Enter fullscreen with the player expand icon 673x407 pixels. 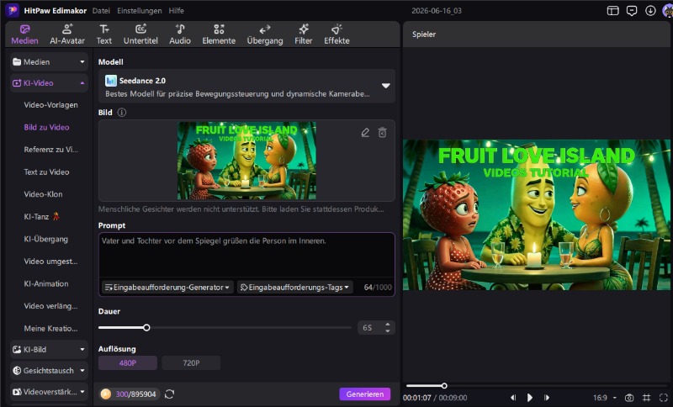664,398
